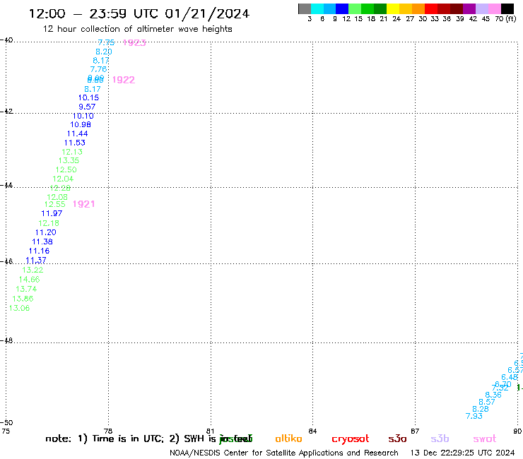This screenshot has height=459, width=523.
Task: Click the longitude axis label 84
Action: click(312, 431)
